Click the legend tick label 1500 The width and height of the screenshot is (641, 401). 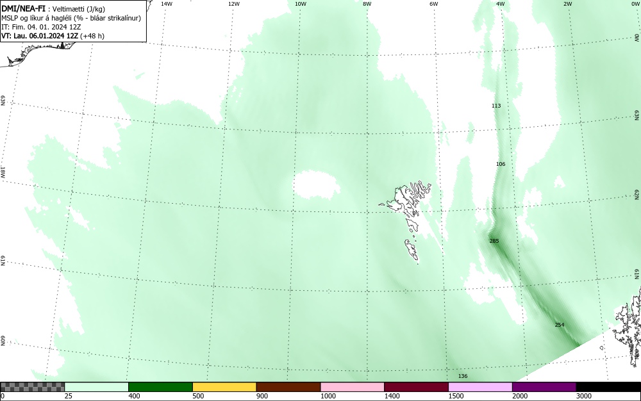point(456,396)
